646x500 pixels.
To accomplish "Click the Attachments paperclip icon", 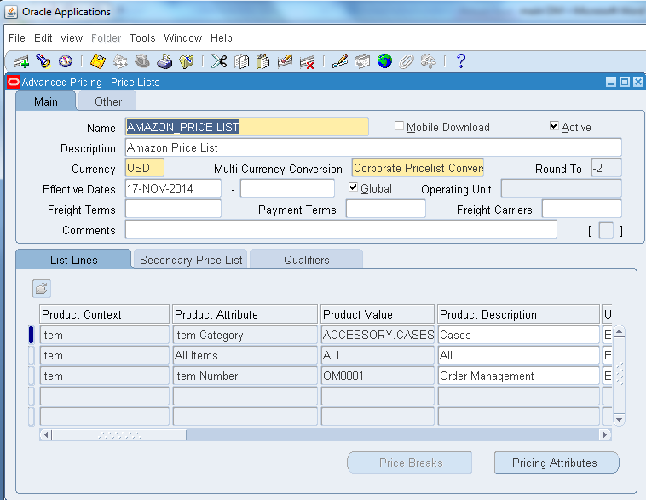I will [407, 61].
